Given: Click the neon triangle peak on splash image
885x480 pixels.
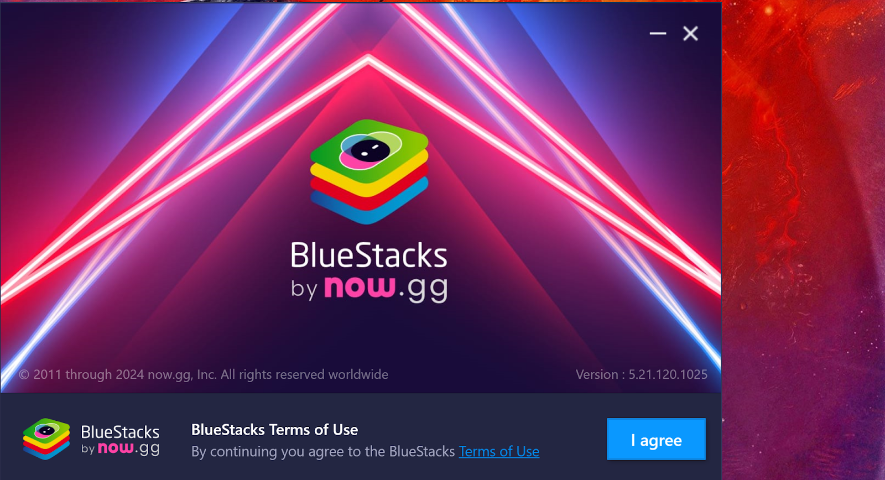Looking at the screenshot, I should [369, 57].
